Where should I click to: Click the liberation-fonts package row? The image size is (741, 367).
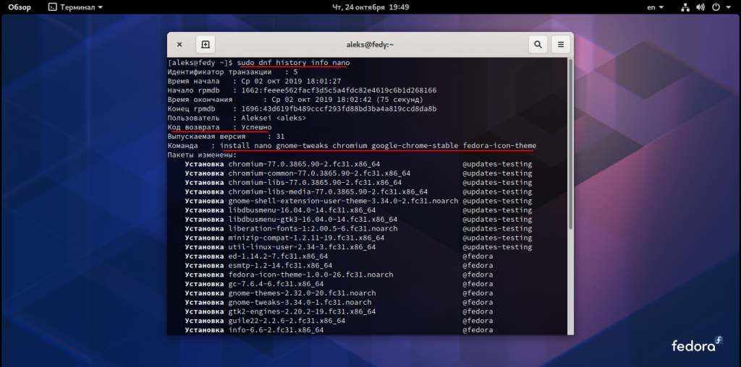click(359, 228)
